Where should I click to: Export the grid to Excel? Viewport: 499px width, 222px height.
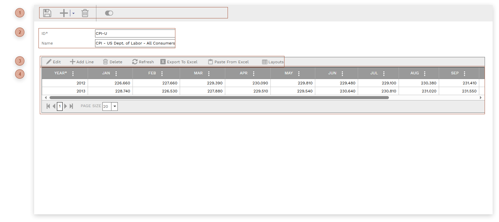(179, 62)
